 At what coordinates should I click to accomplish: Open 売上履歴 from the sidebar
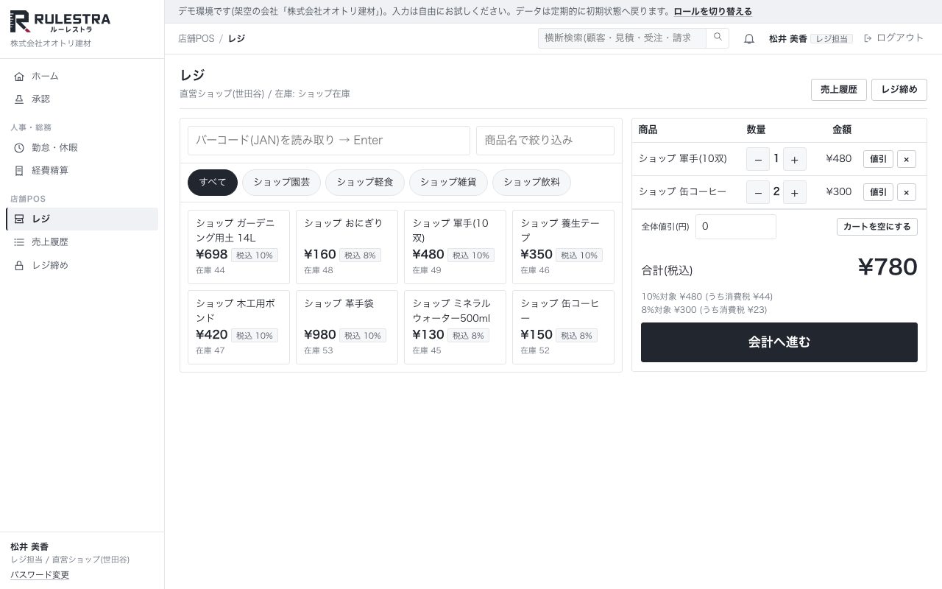tap(82, 241)
